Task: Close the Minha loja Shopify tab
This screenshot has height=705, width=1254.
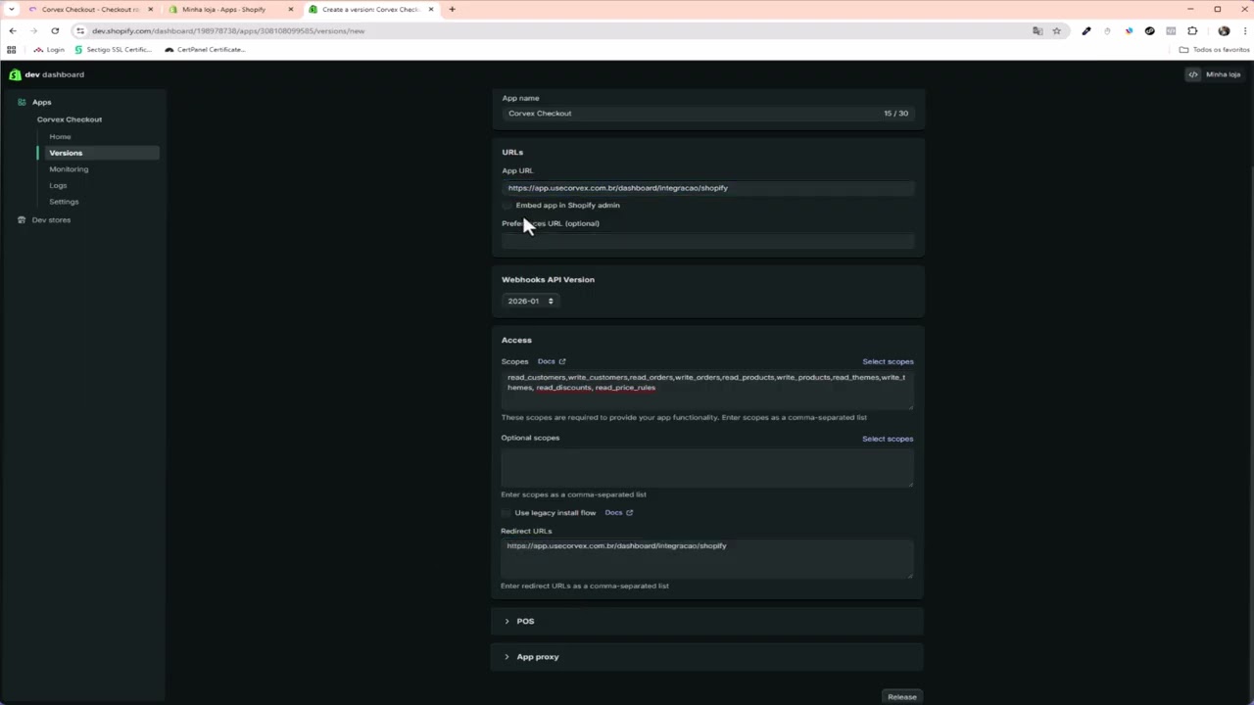Action: pos(291,9)
